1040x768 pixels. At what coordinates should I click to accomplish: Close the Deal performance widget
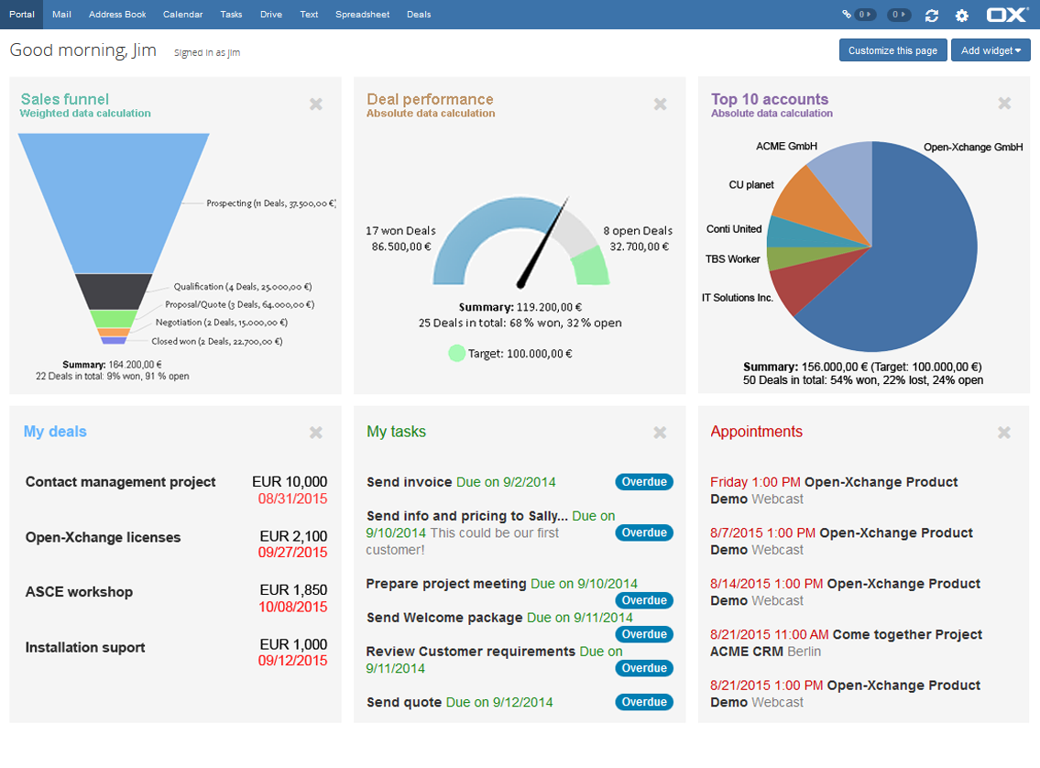tap(660, 104)
